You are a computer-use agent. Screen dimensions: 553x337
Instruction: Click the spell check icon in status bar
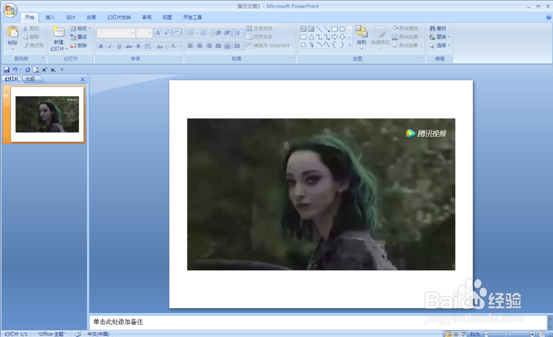pyautogui.click(x=78, y=334)
